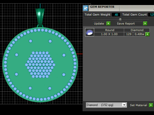This screenshot has height=115, width=154.
Task: Click the green arrow beside Set Material
Action: 151,105
